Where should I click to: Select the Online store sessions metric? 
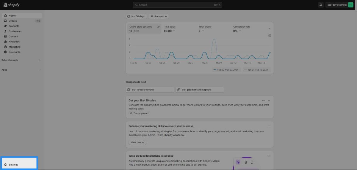pyautogui.click(x=144, y=29)
